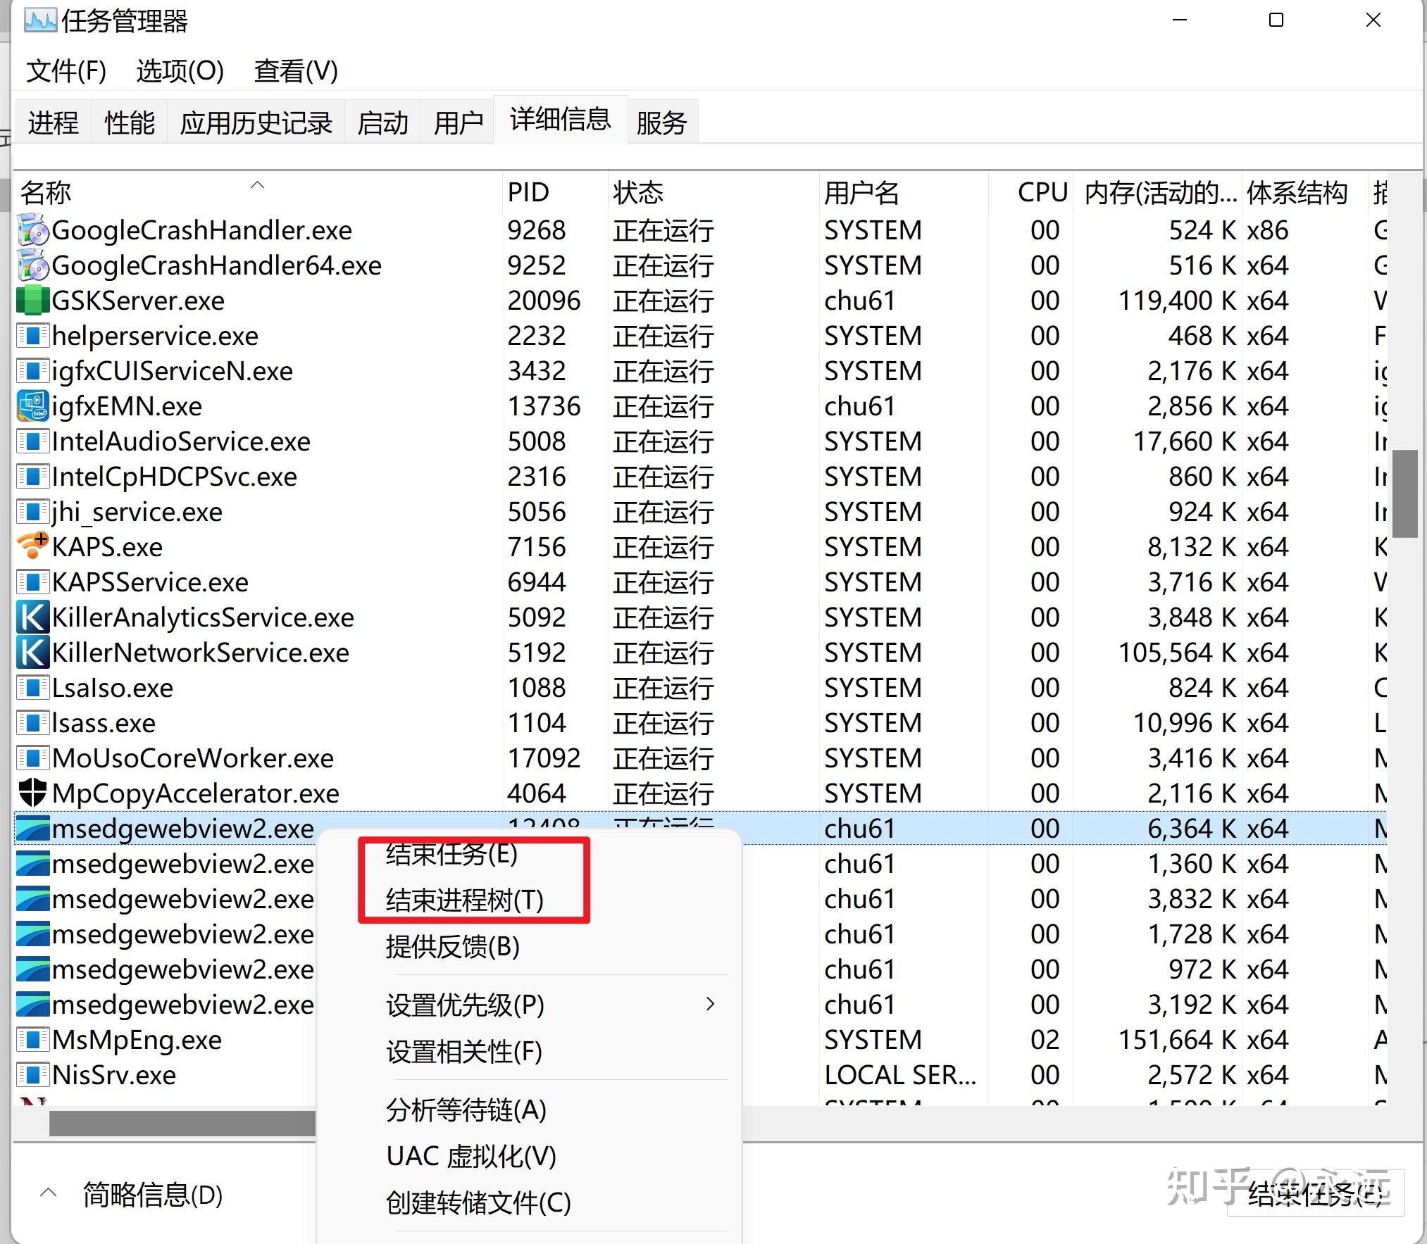
Task: Open the 文件(F) menu
Action: click(66, 71)
